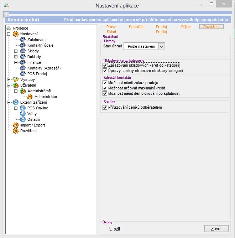Click the gear icon beside Kontaktní údaje
The width and height of the screenshot is (235, 238).
click(x=23, y=45)
